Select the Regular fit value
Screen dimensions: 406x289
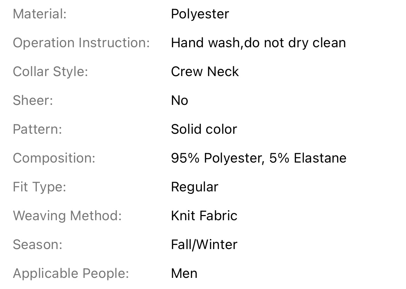coord(194,187)
